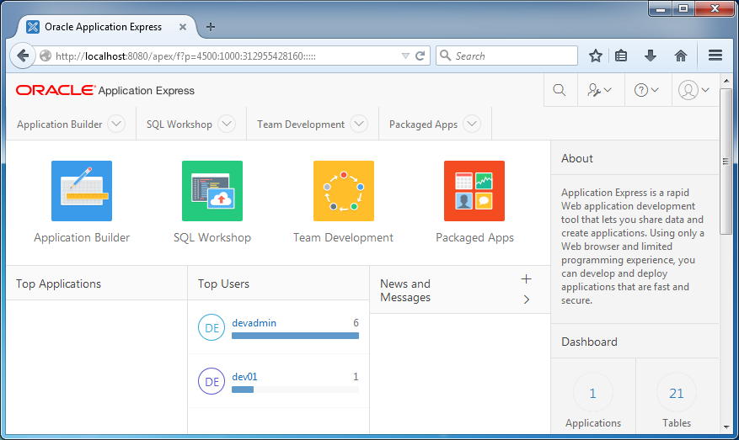739x440 pixels.
Task: Open the browser hamburger menu
Action: tap(715, 56)
